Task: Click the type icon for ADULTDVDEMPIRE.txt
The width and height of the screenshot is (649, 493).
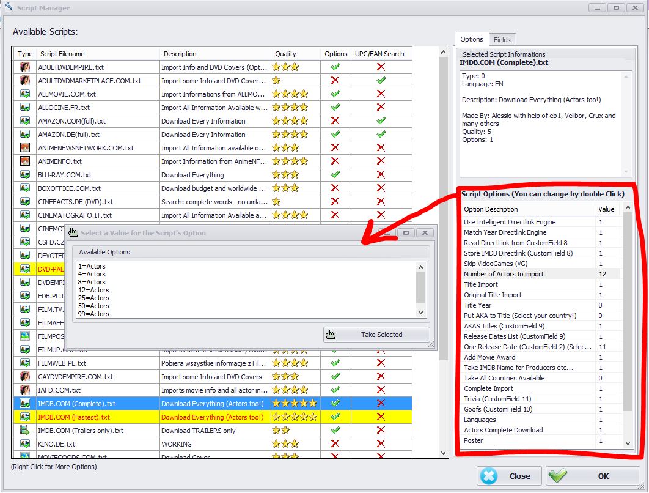Action: [25, 67]
